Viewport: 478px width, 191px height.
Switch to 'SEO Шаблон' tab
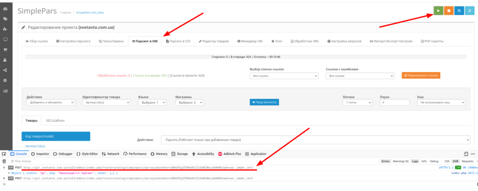click(x=55, y=120)
